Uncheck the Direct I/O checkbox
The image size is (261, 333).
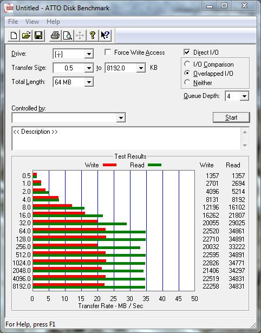pyautogui.click(x=187, y=52)
